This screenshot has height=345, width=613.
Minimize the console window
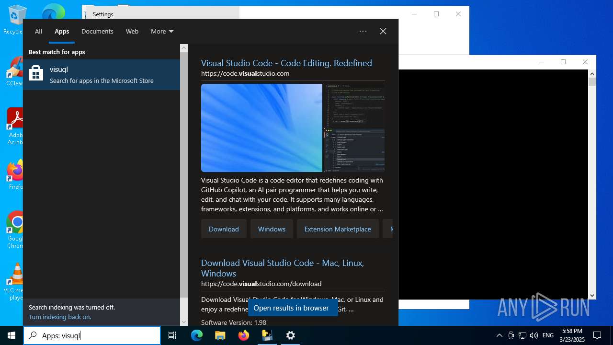coord(542,62)
